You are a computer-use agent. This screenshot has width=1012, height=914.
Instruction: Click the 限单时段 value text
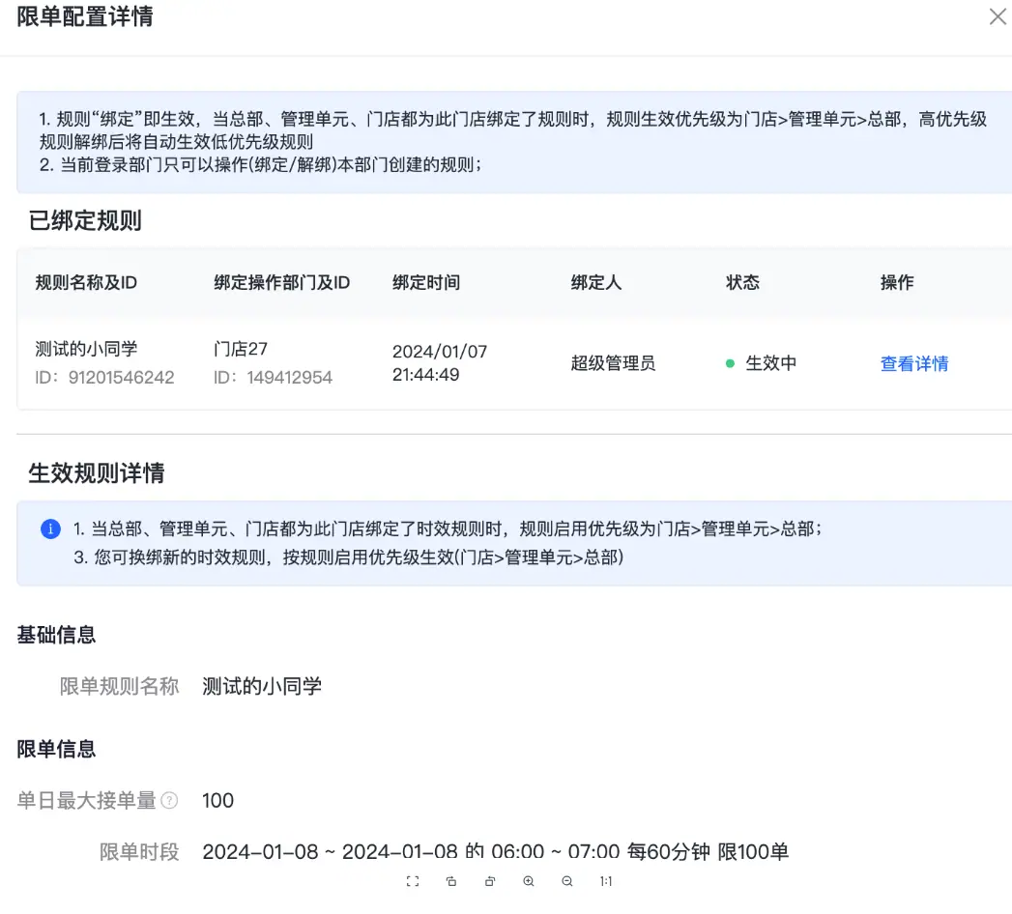coord(495,852)
